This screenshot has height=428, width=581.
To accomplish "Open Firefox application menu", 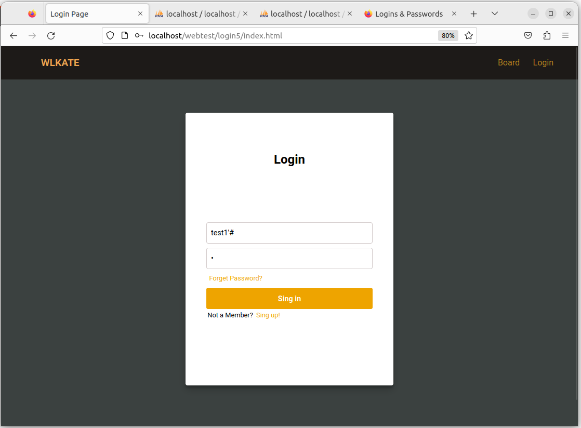I will [x=565, y=35].
